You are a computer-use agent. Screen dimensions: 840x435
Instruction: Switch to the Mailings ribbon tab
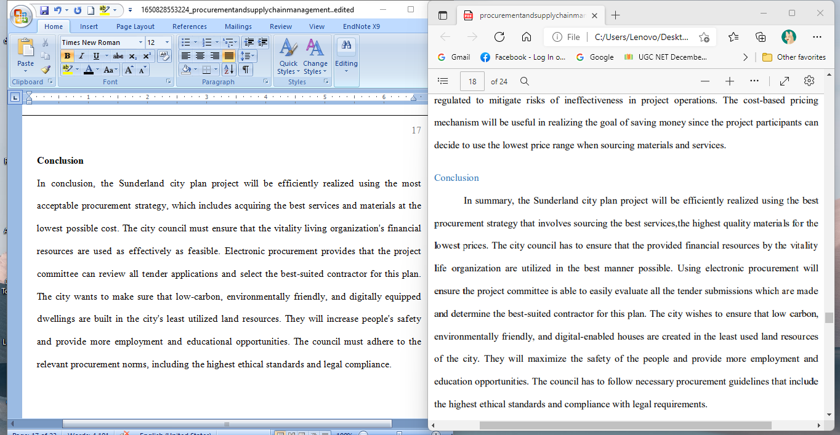pos(238,26)
